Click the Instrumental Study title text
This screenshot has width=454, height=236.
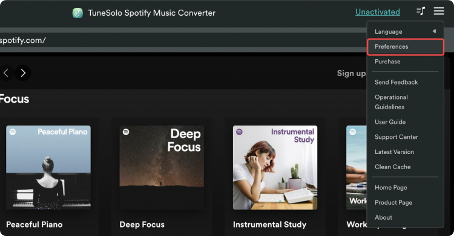point(269,225)
